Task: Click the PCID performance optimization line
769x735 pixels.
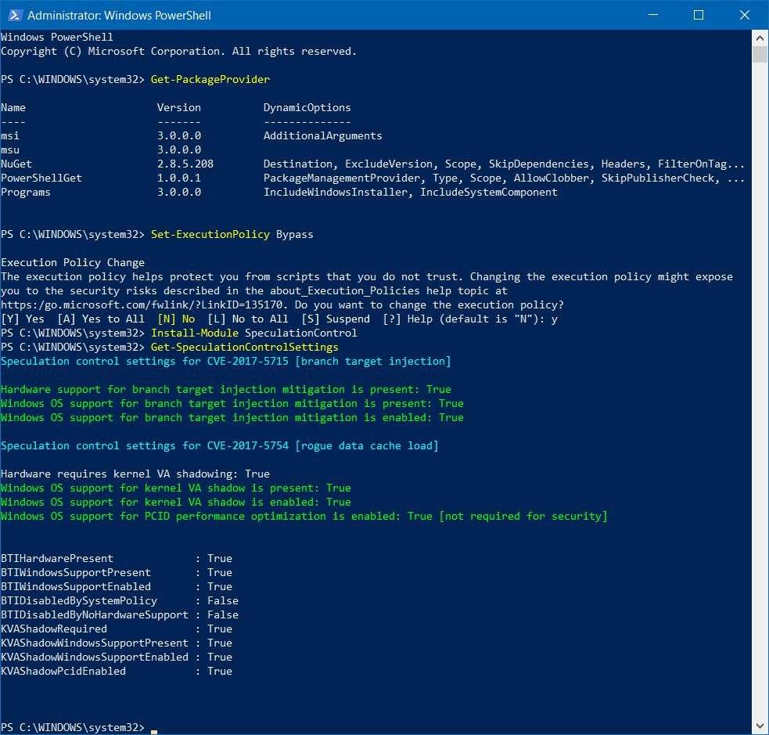Action: [304, 516]
